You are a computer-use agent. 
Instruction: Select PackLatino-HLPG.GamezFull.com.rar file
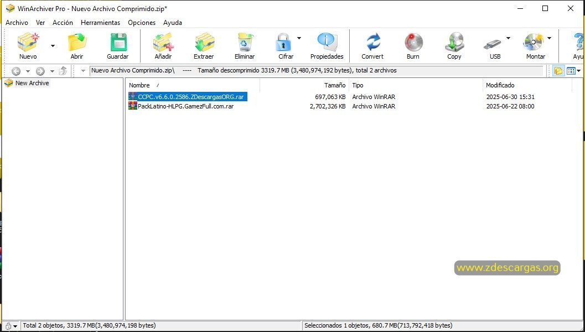[186, 106]
